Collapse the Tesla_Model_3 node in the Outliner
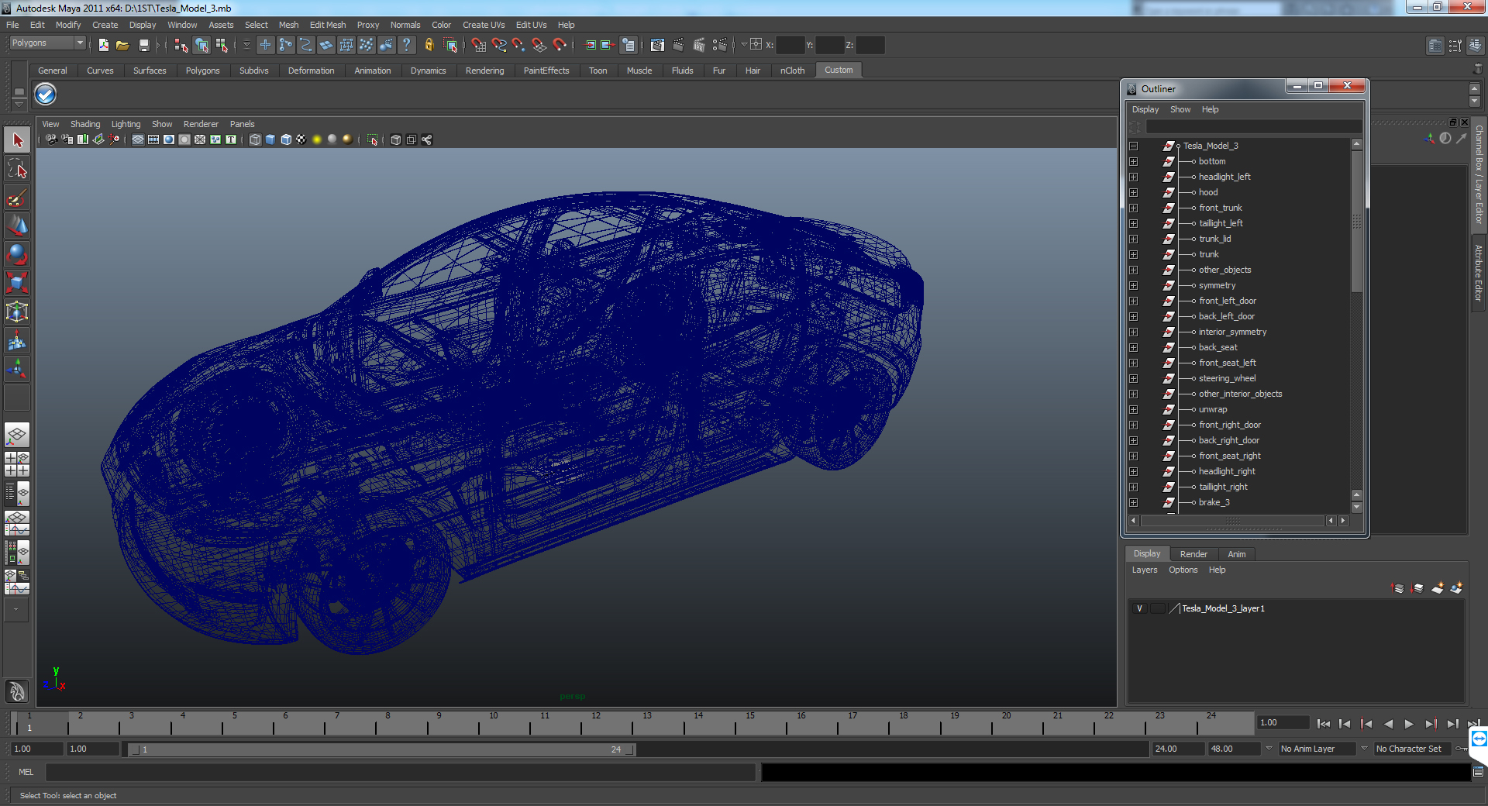This screenshot has width=1488, height=806. click(1134, 146)
